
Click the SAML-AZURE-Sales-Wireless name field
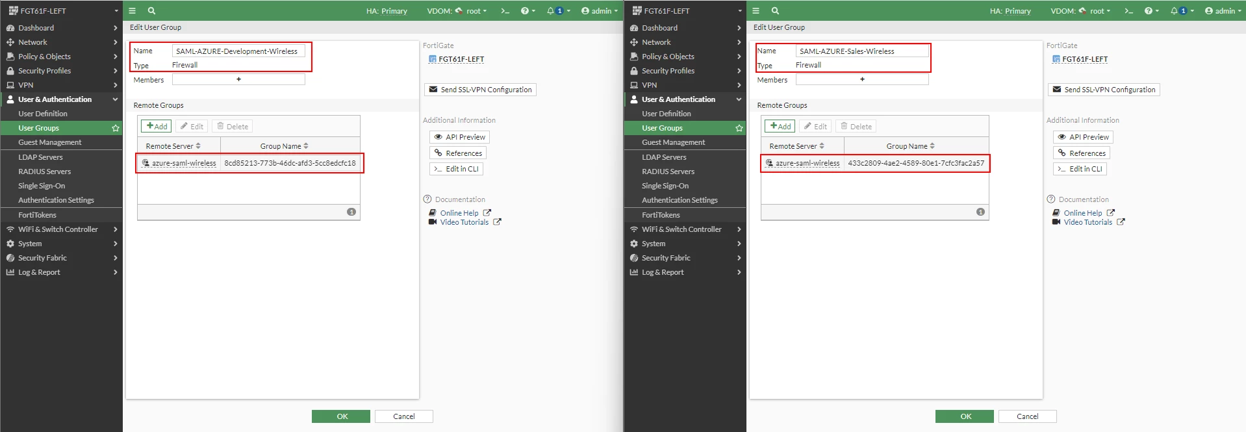pyautogui.click(x=862, y=51)
